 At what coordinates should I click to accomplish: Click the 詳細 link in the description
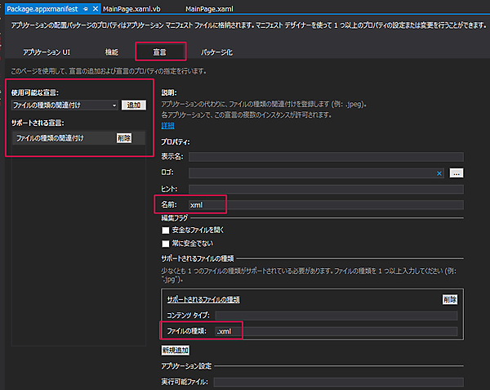[169, 126]
